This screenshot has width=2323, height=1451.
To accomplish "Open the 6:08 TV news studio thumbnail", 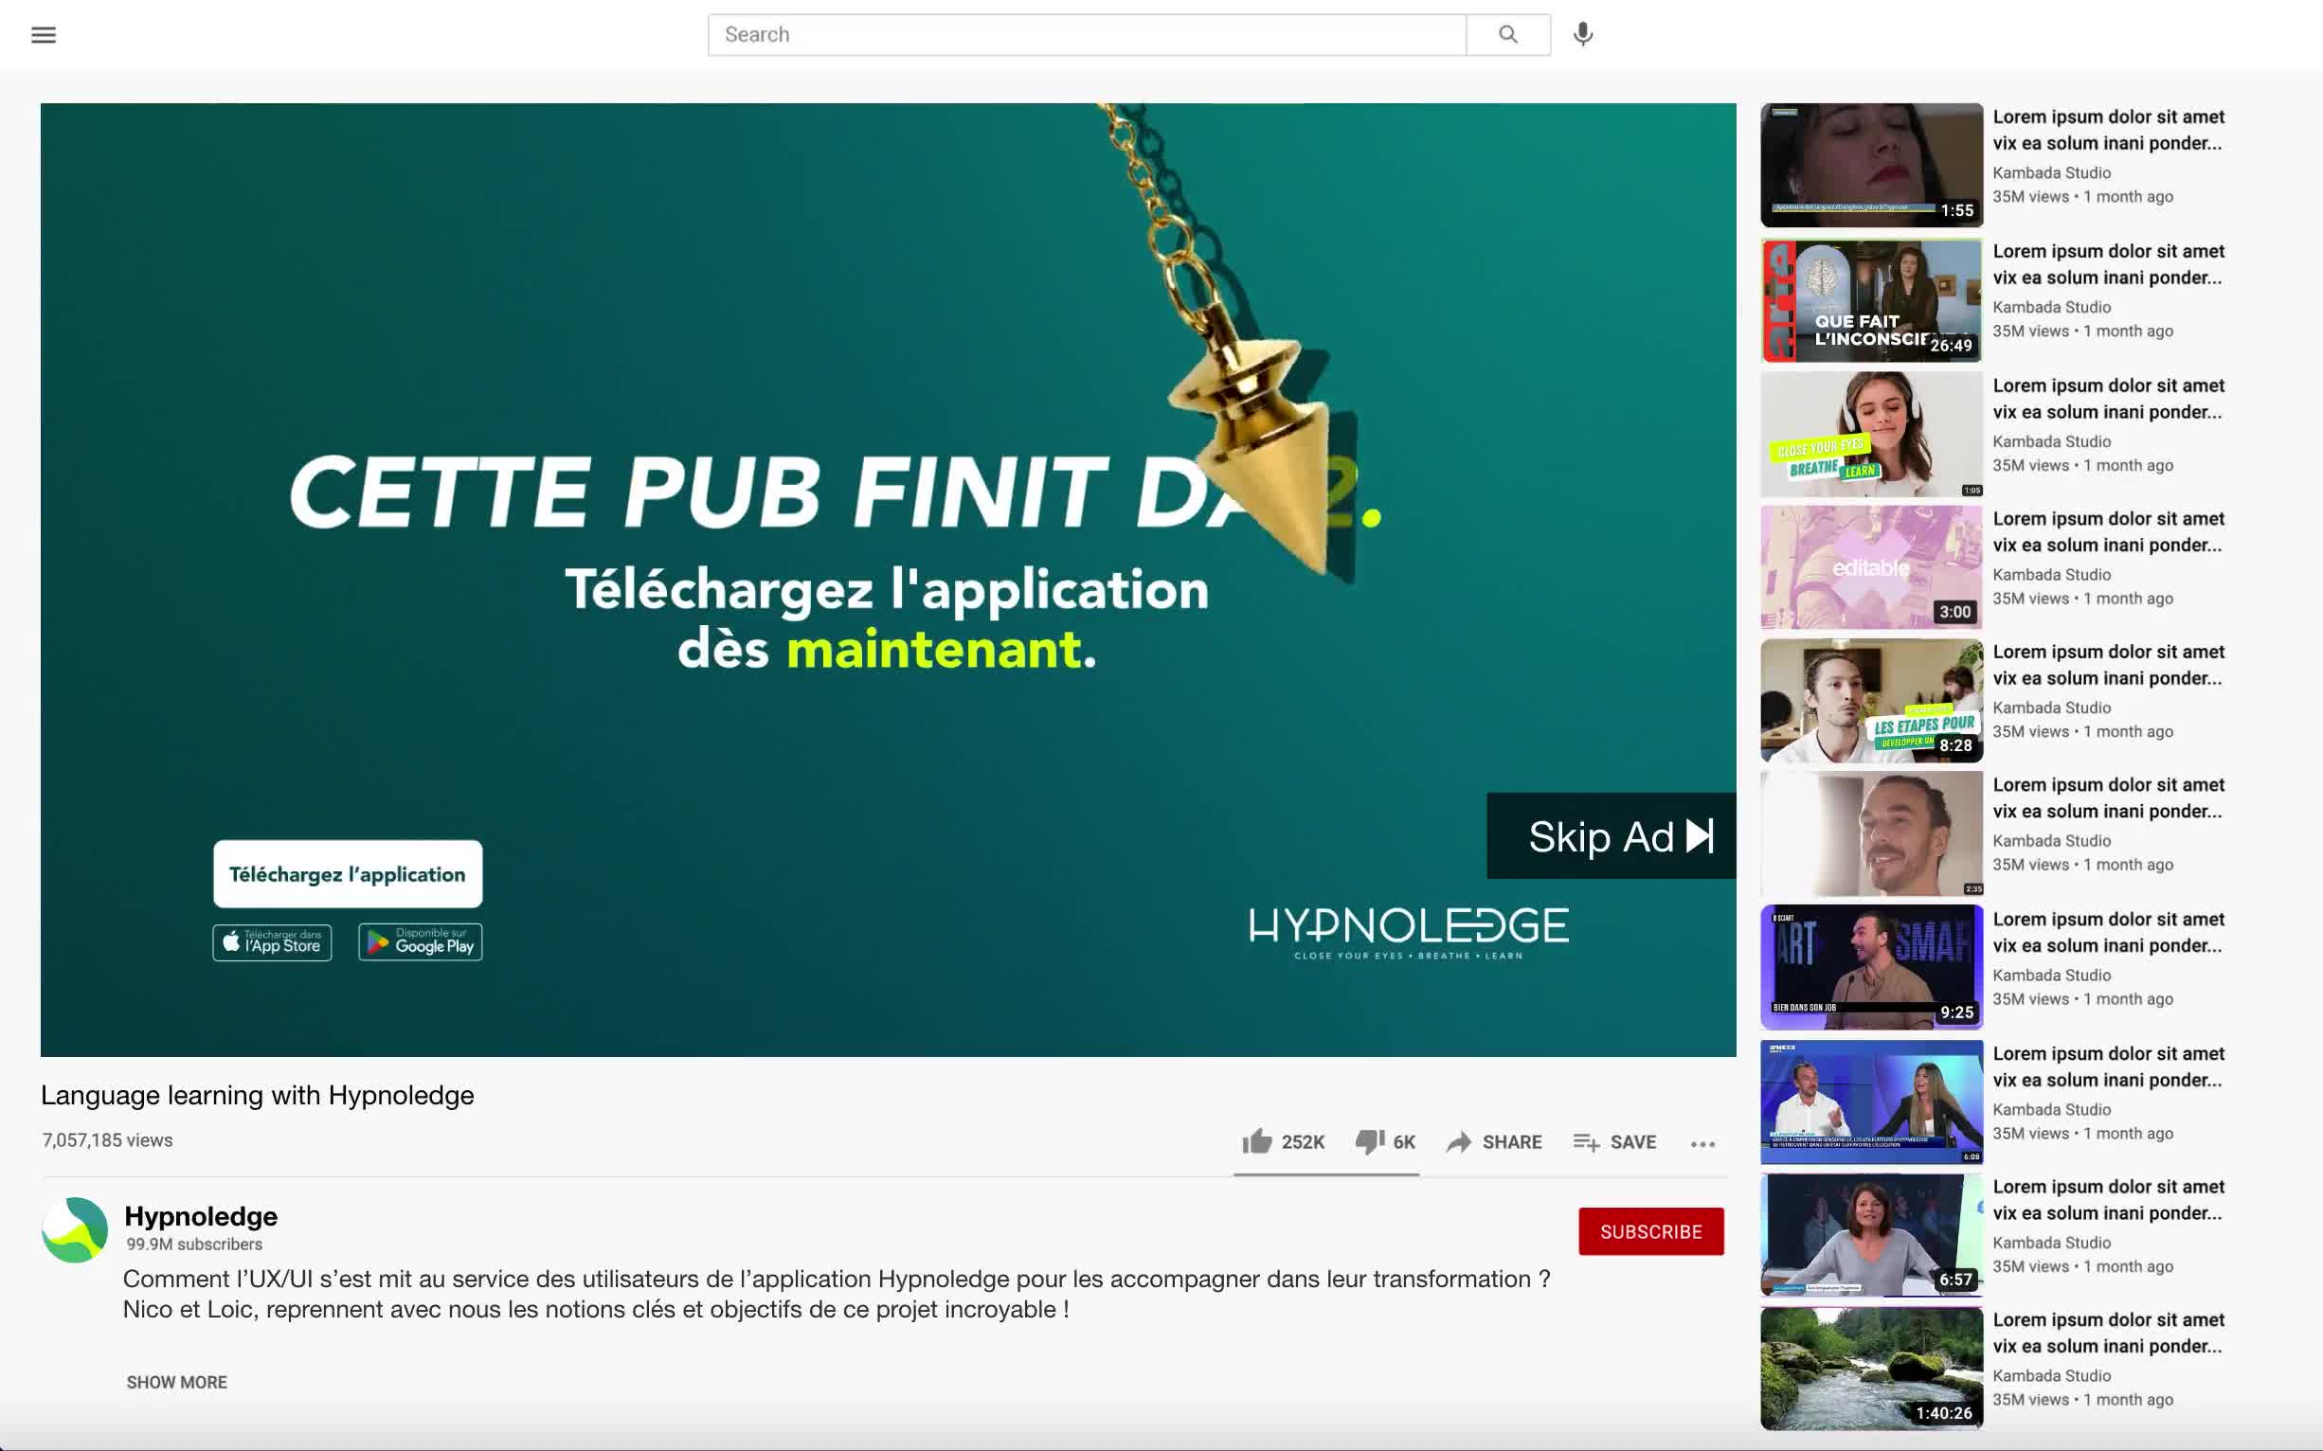I will click(1871, 1102).
